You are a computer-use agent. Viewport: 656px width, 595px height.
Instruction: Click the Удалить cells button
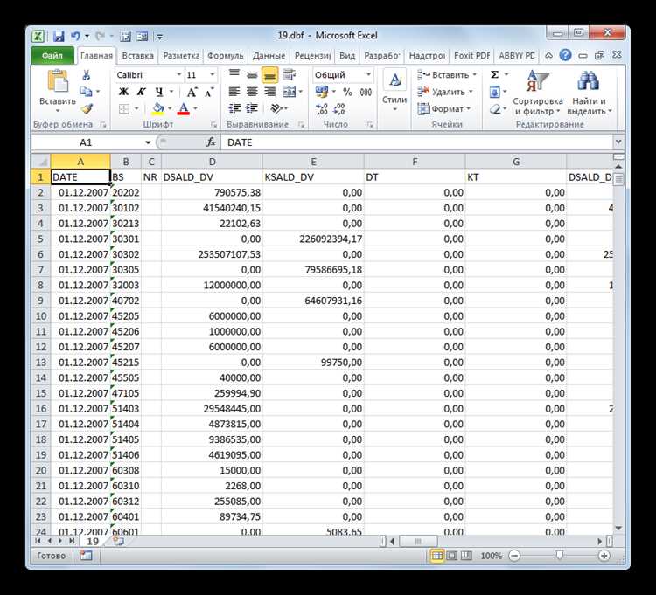(445, 92)
